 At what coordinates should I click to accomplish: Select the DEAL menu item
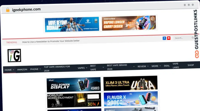tap(167, 66)
